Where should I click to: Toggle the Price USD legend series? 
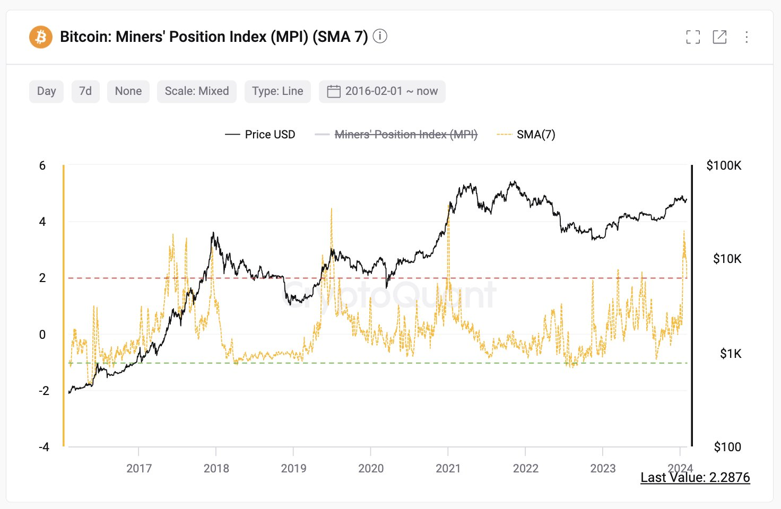coord(260,135)
